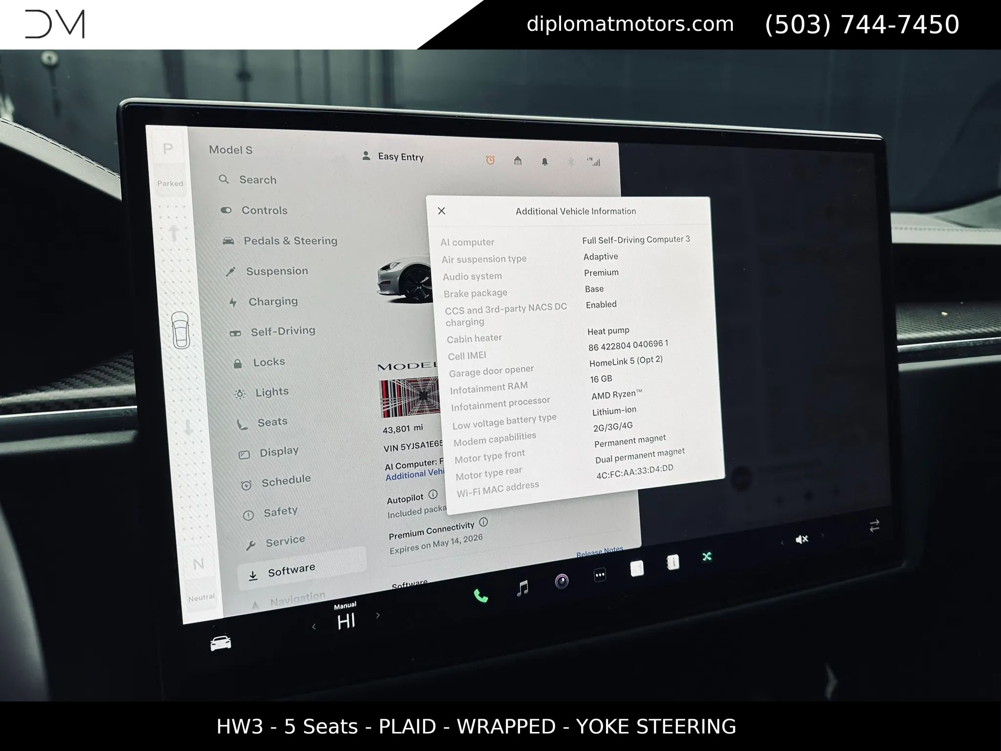Close the Additional Vehicle Information popup
The image size is (1001, 751).
click(x=441, y=211)
